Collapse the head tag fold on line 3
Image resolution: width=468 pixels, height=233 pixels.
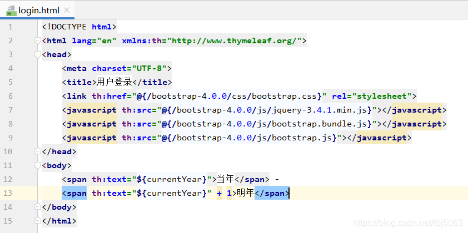coord(38,54)
